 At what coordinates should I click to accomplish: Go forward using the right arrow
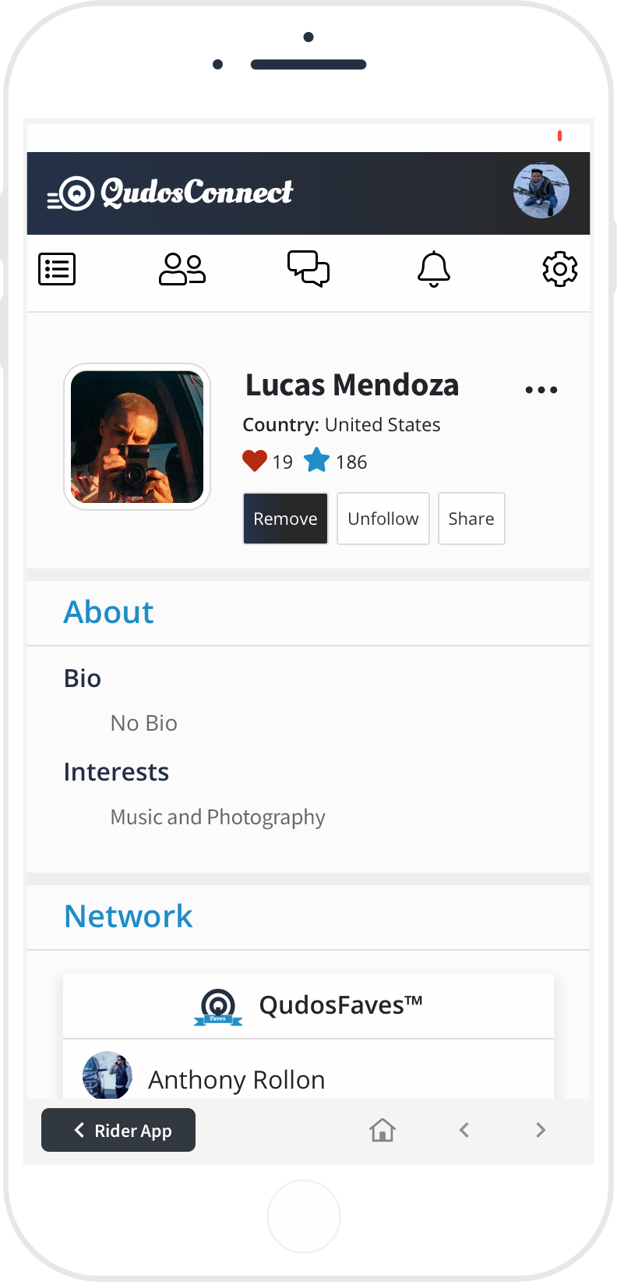541,1130
